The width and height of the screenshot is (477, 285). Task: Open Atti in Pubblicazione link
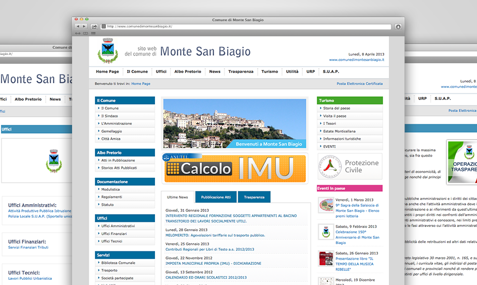(x=118, y=160)
